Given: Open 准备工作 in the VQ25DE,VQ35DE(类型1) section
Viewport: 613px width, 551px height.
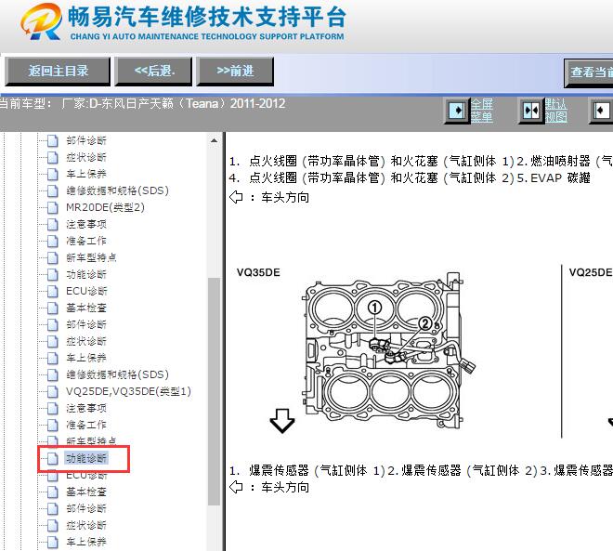Looking at the screenshot, I should 86,425.
